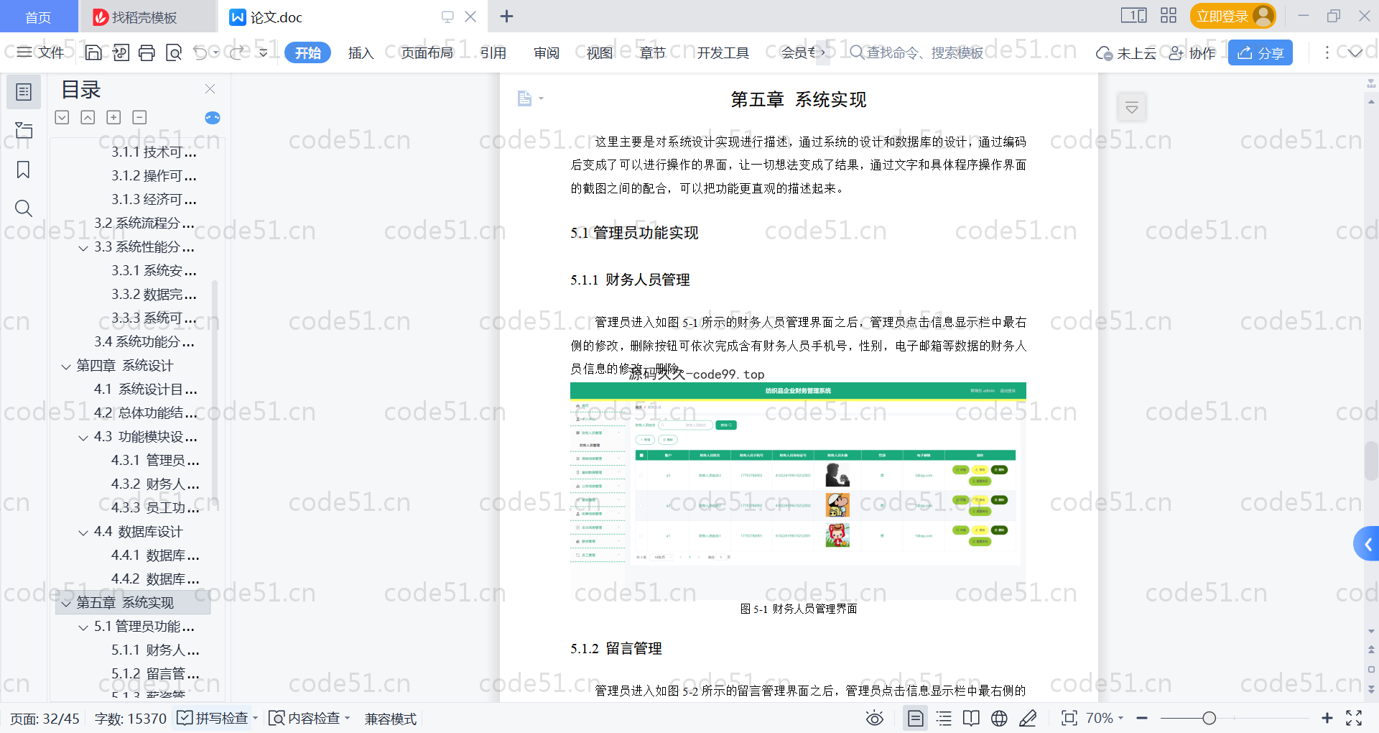Image resolution: width=1379 pixels, height=733 pixels.
Task: Collapse the 4.4 数据库设计 outline node
Action: point(83,532)
